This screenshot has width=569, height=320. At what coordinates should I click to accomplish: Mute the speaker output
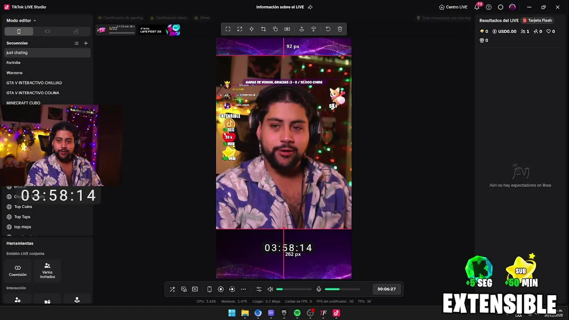tap(270, 289)
